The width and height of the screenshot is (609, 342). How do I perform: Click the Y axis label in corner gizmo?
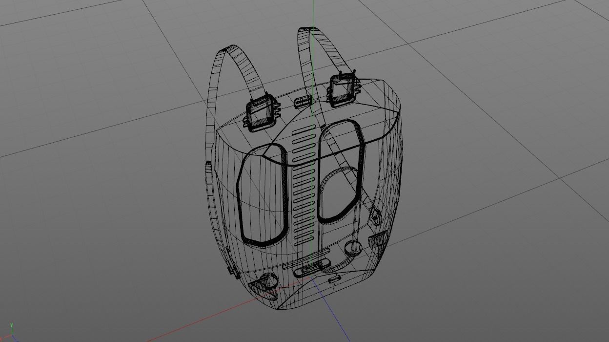(x=11, y=325)
